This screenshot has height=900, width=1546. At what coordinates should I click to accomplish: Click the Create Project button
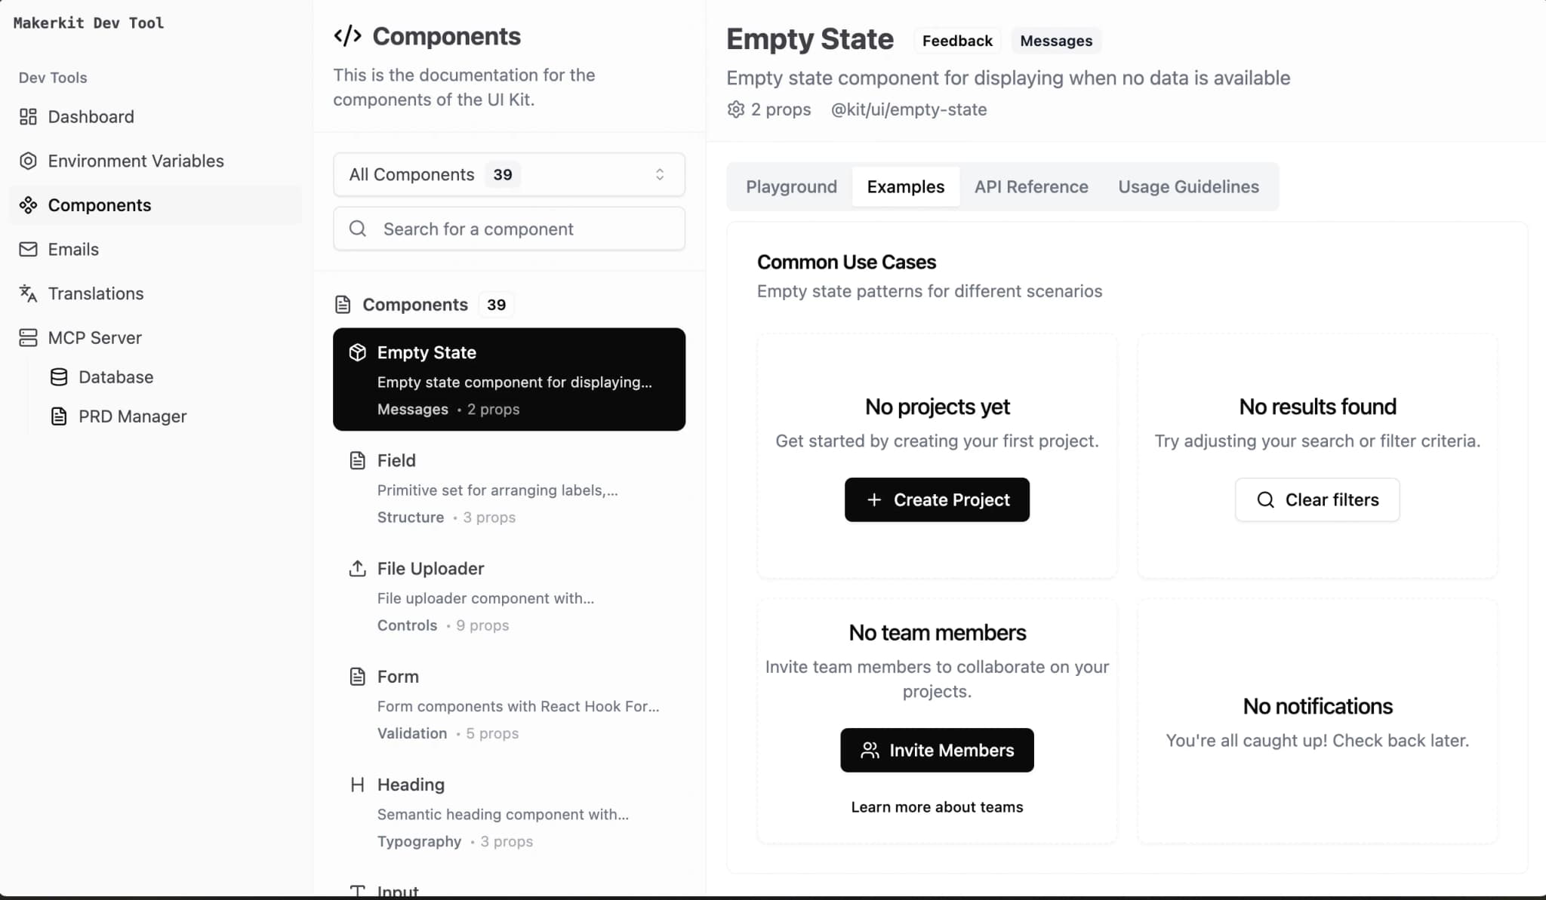[x=936, y=499]
